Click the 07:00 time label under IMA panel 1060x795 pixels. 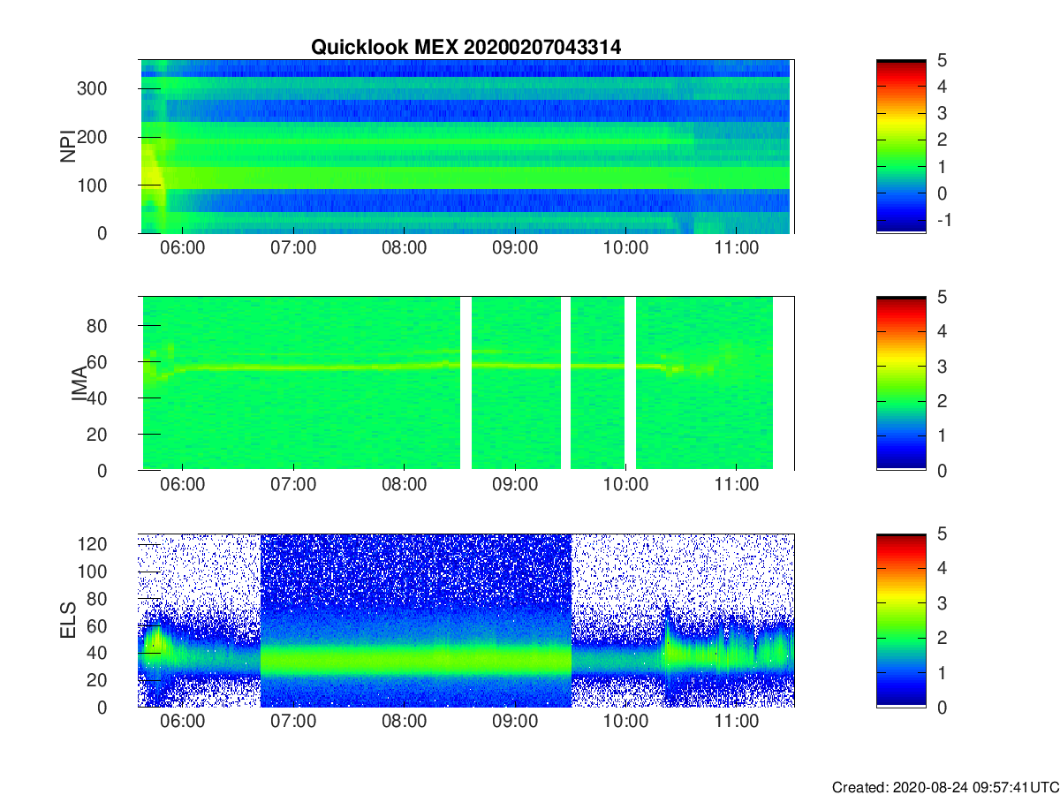click(292, 485)
